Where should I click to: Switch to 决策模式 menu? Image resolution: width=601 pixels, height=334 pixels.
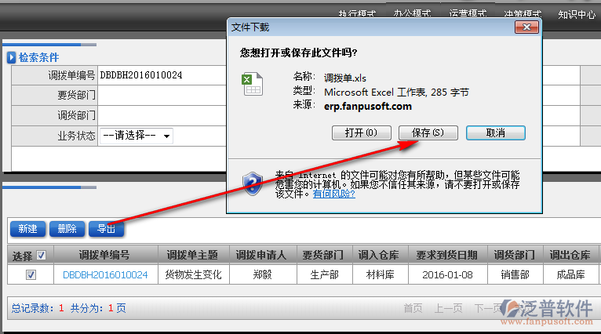523,15
